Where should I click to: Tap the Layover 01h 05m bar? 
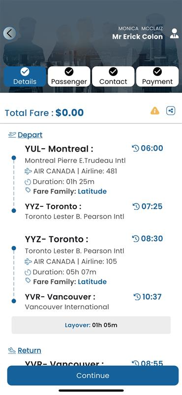tap(91, 325)
